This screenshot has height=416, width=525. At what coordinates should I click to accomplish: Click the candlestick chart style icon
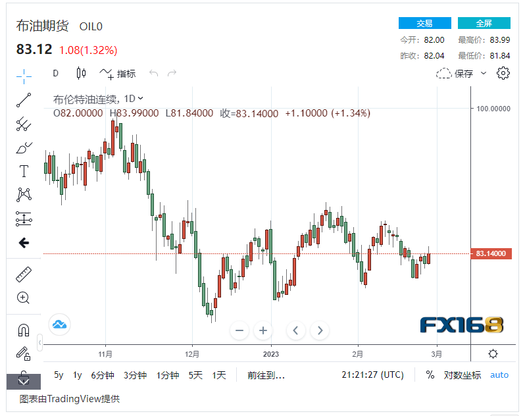pyautogui.click(x=82, y=73)
